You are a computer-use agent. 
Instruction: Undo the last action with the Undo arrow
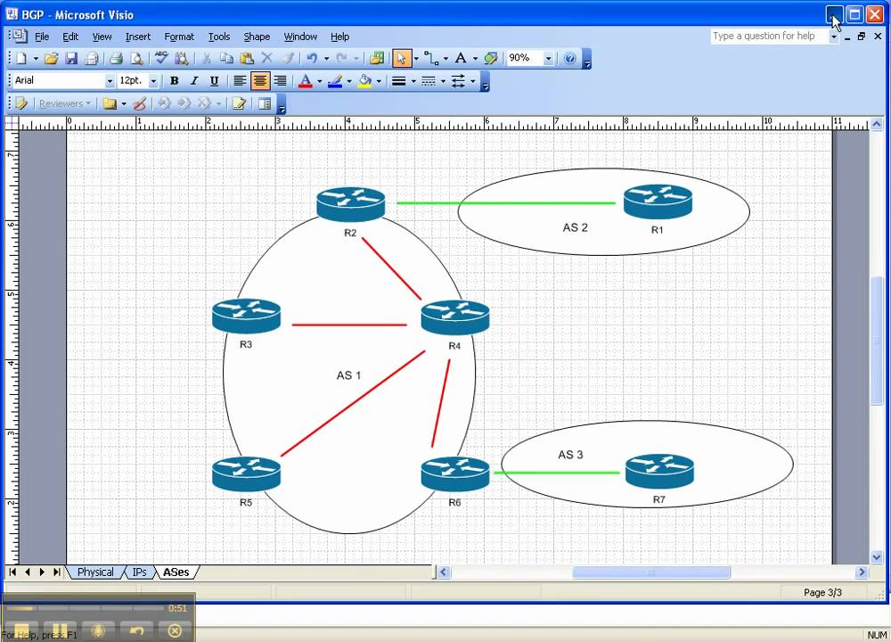[312, 58]
